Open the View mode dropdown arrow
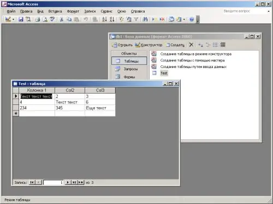273x204 pixels. 13,20
